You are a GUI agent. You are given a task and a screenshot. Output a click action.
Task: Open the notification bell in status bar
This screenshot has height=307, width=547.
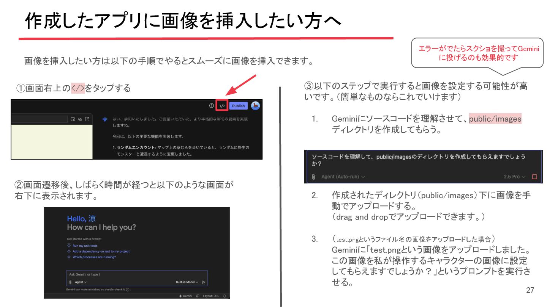tap(224, 296)
